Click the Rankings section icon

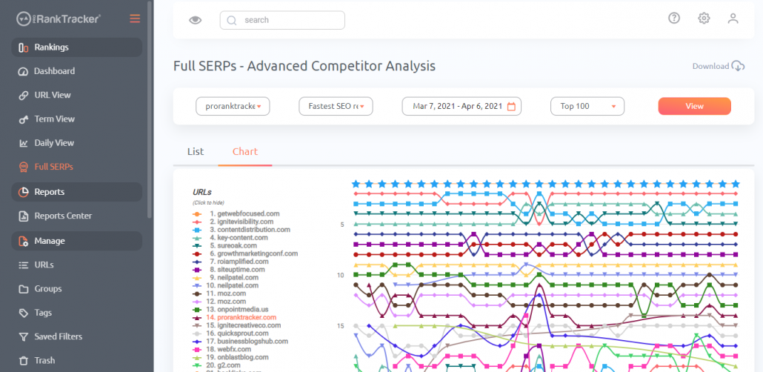(23, 47)
